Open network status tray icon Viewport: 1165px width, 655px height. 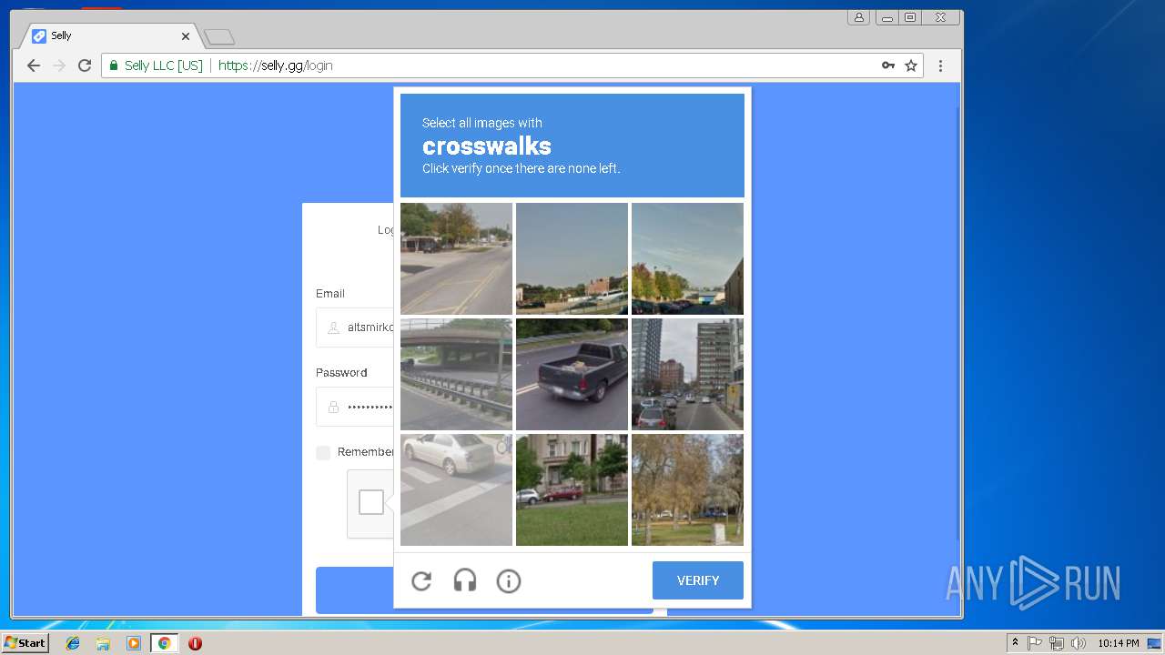[x=1057, y=643]
